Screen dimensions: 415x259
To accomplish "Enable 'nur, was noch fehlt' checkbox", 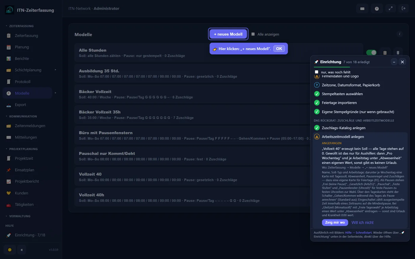I will pyautogui.click(x=317, y=72).
